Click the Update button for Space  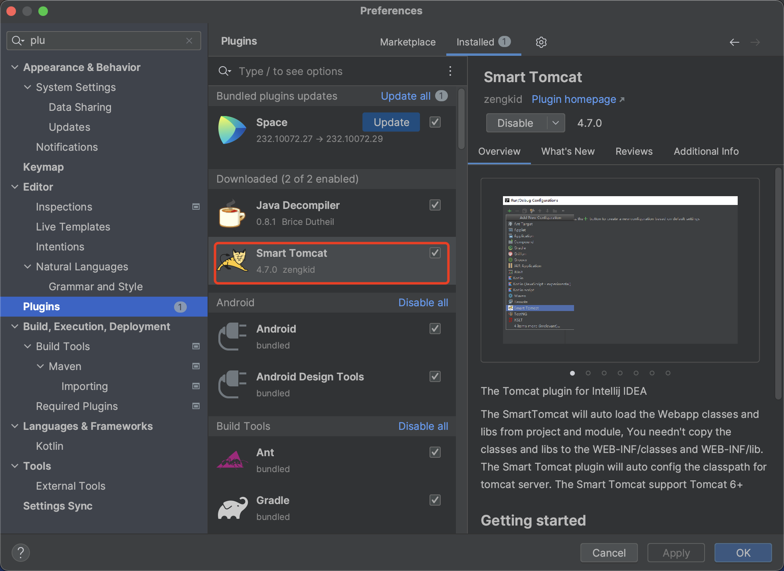391,122
